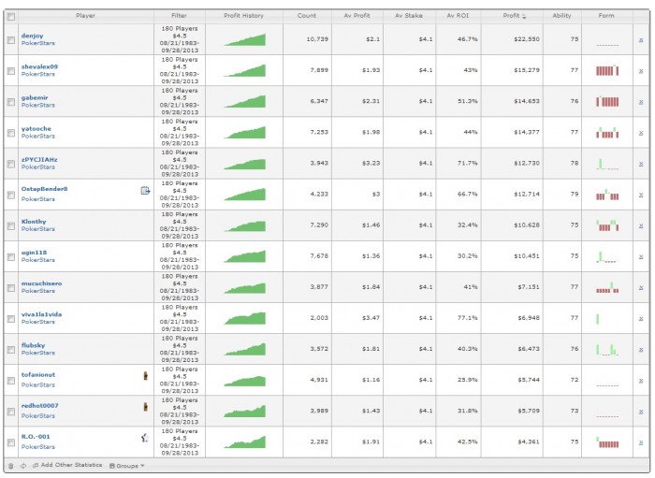Toggle the select-all checkbox in header
655x478 pixels.
tap(11, 17)
